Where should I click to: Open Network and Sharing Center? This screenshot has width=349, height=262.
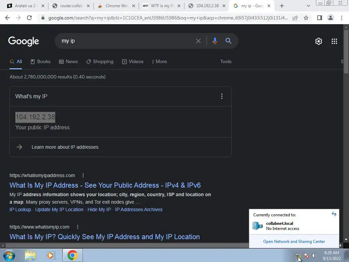click(x=294, y=242)
